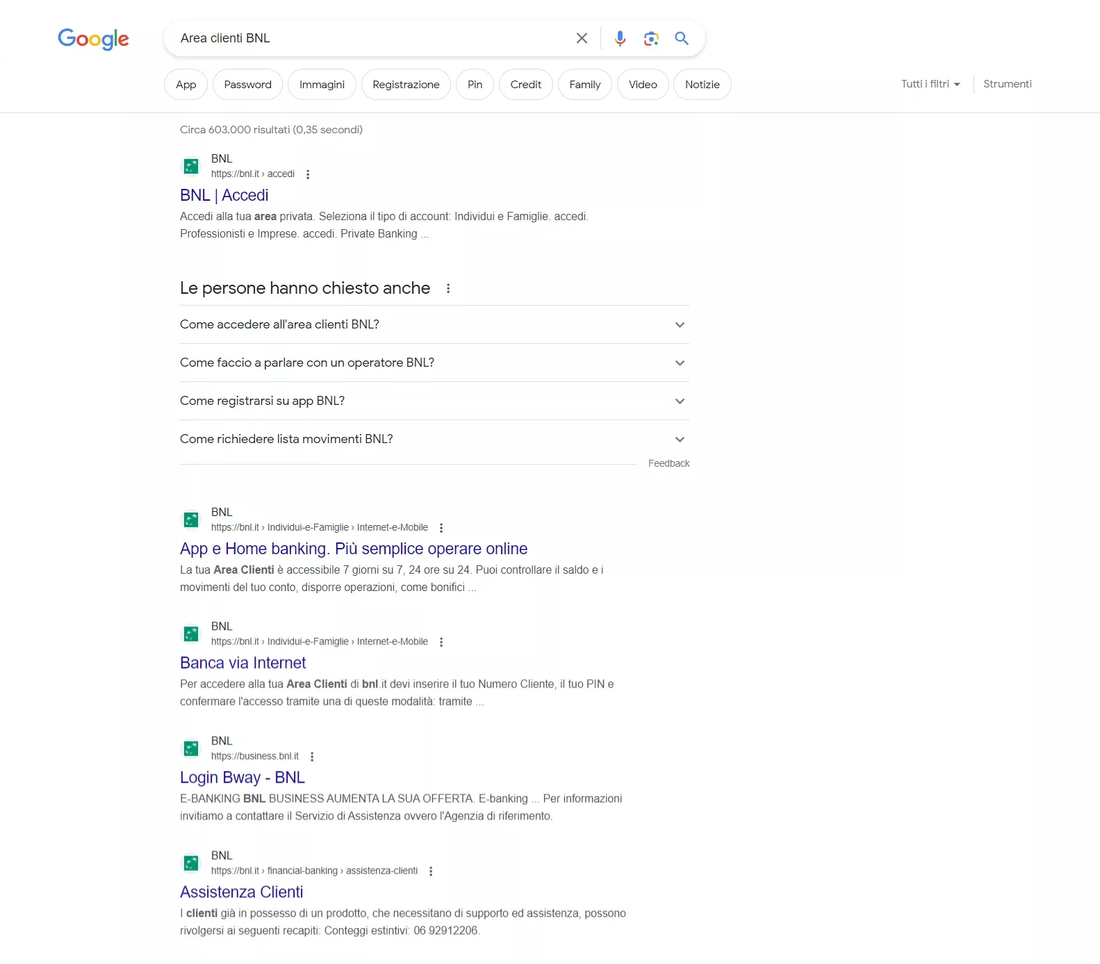1100x964 pixels.
Task: Select the Registrazione filter chip
Action: pyautogui.click(x=406, y=85)
